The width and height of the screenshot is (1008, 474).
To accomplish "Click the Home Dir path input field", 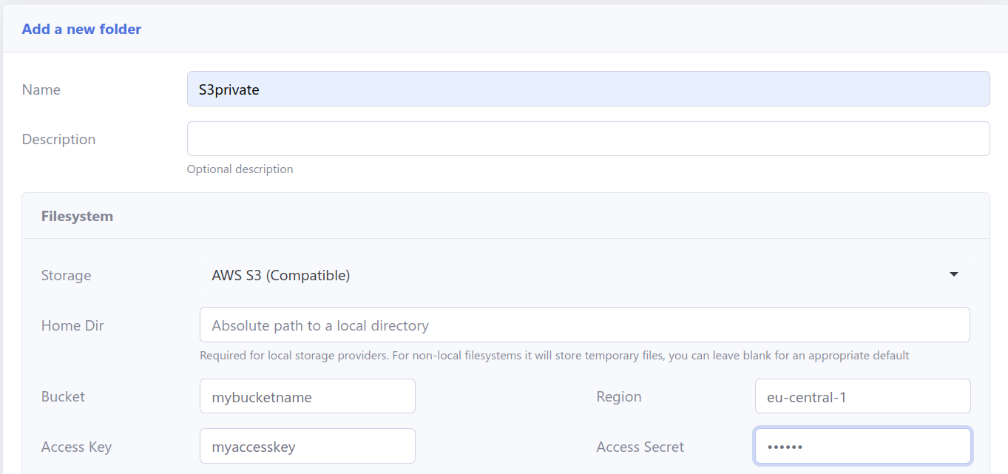I will click(x=584, y=325).
